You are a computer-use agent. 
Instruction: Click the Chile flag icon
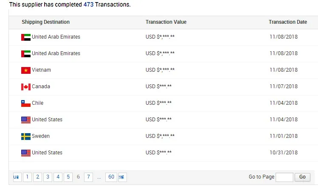click(25, 103)
